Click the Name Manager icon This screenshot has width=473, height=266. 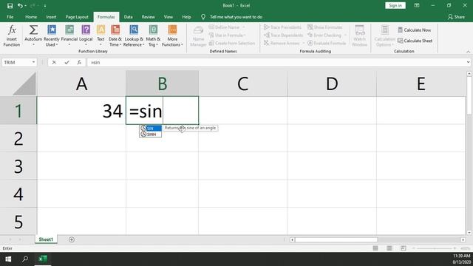(198, 36)
